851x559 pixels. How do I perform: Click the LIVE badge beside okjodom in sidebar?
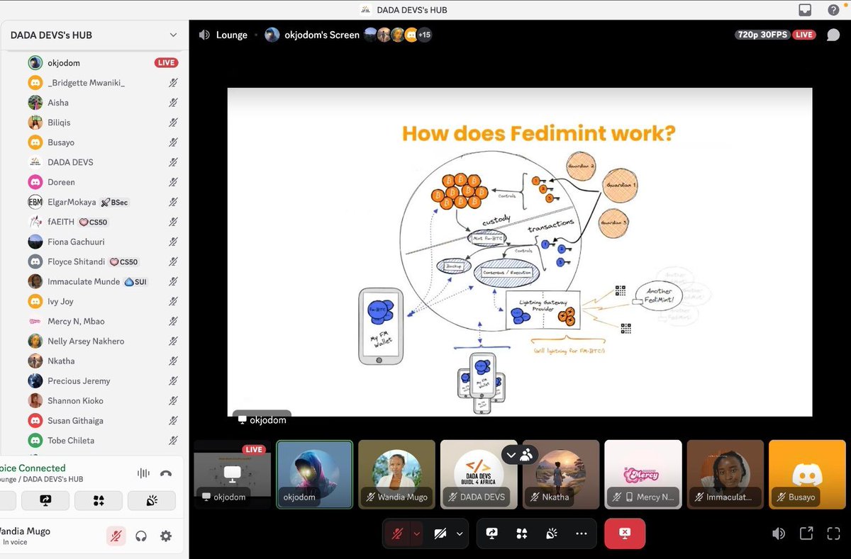(166, 63)
